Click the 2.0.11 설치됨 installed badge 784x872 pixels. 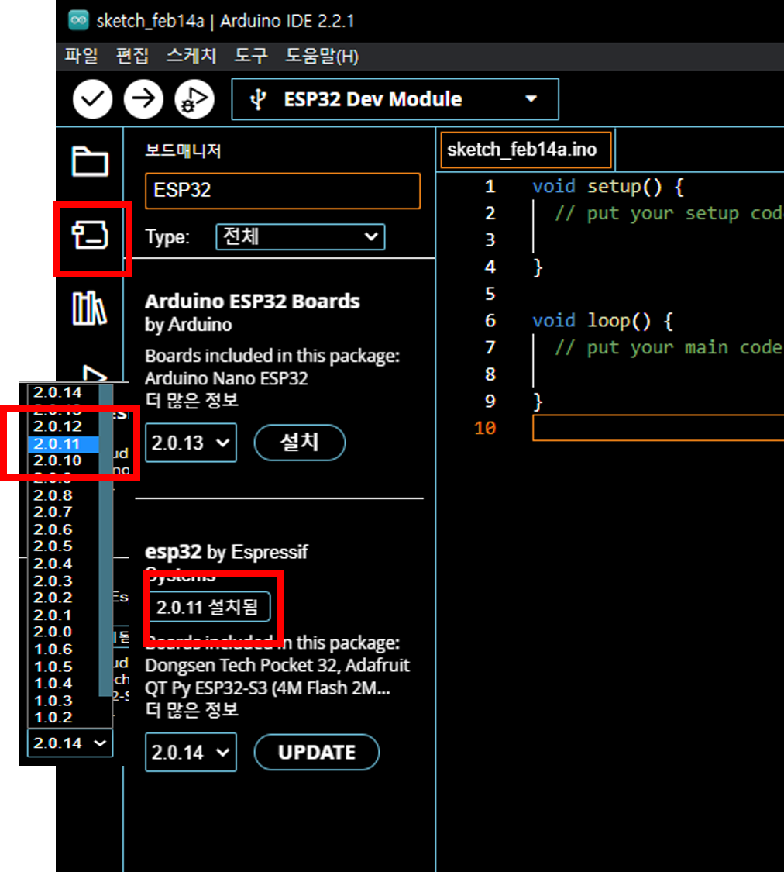(x=209, y=607)
